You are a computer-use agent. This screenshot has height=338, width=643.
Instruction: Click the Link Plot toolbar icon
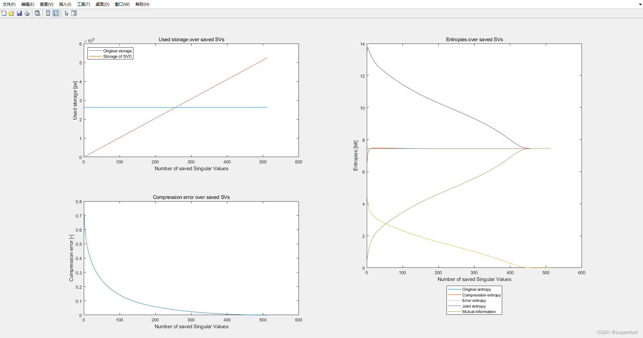(x=37, y=13)
